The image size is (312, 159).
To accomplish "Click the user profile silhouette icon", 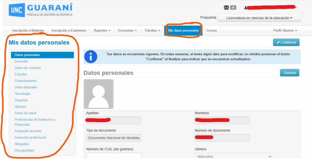I will [246, 8].
